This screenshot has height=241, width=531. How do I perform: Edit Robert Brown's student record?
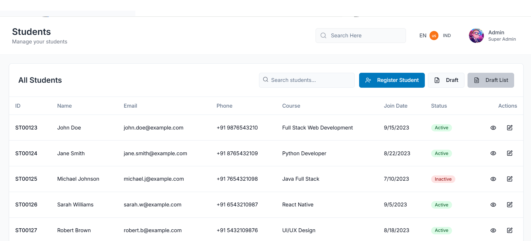pos(509,230)
